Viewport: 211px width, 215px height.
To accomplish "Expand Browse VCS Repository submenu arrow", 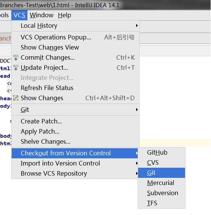I will pyautogui.click(x=137, y=173).
